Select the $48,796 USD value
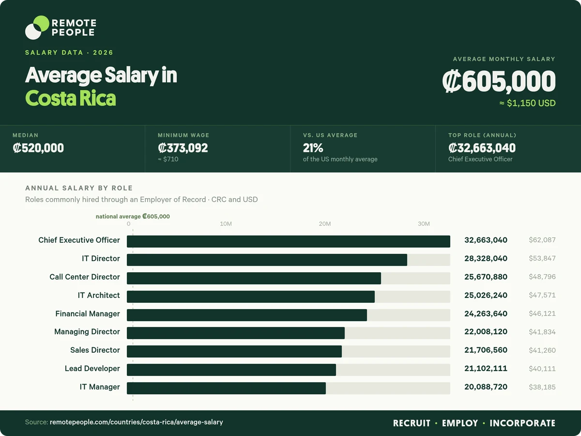Viewport: 581px width, 436px height. (x=542, y=277)
